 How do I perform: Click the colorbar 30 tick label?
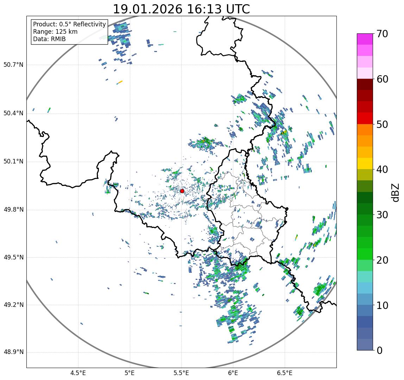pos(382,215)
